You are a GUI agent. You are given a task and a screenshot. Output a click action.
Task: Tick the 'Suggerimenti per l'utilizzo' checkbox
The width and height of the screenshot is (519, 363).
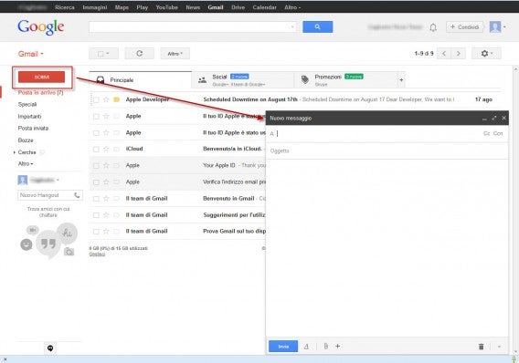[x=96, y=215]
